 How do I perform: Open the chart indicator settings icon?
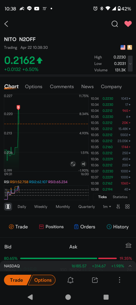coord(118,207)
